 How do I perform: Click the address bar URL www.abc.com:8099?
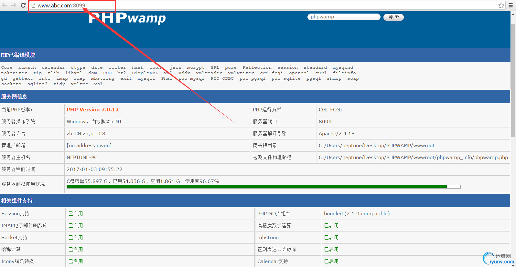coord(61,5)
